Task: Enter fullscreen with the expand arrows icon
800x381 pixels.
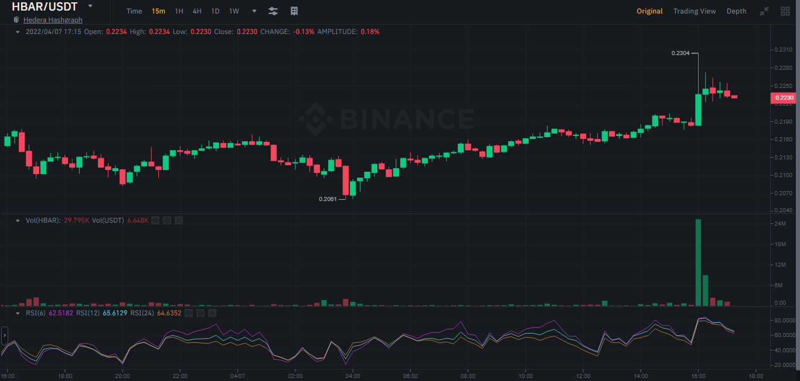Action: tap(764, 11)
